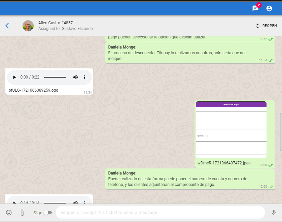Open more options on the pfULG audio player
This screenshot has height=222, width=282.
84,77
